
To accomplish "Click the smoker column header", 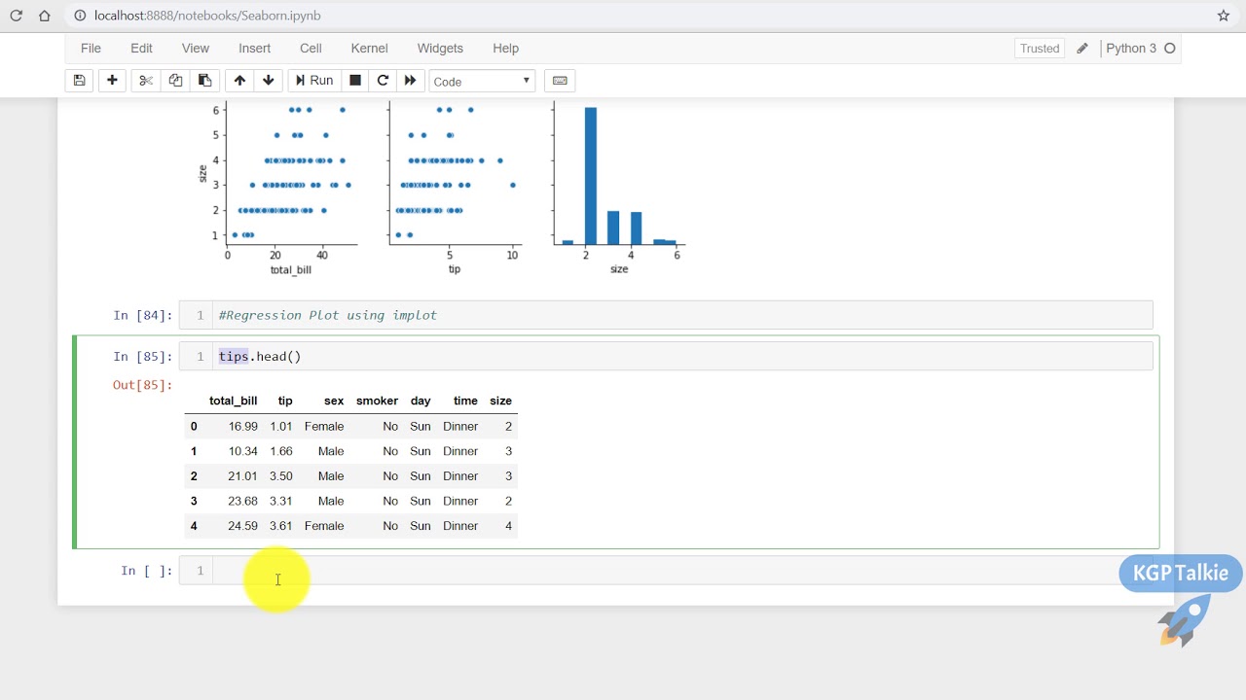I will coord(377,401).
